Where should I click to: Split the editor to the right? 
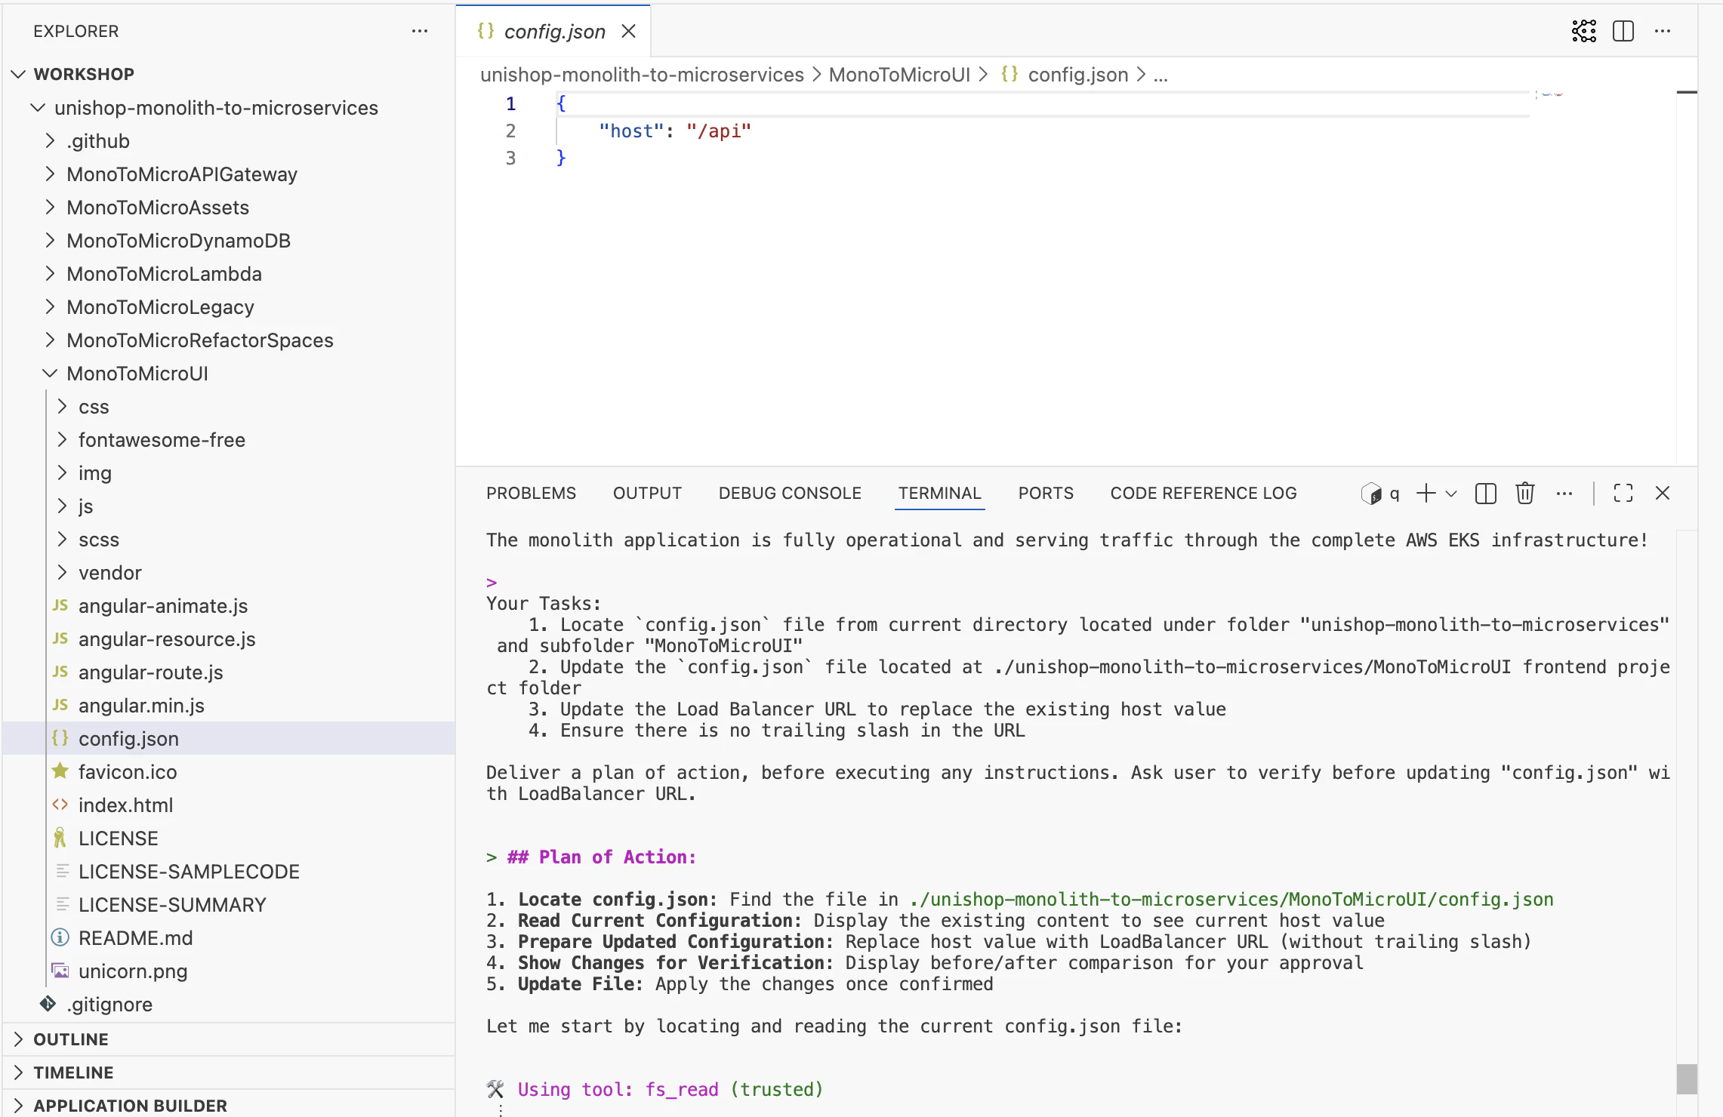(x=1623, y=31)
